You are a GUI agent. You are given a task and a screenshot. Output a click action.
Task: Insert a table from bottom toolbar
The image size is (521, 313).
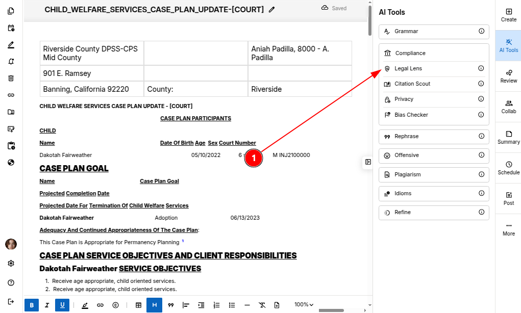[138, 305]
